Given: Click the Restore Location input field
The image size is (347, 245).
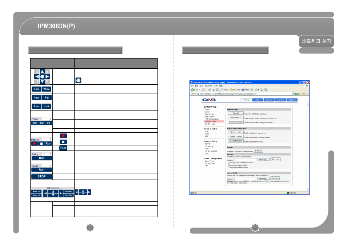Looking at the screenshot, I should point(246,160).
